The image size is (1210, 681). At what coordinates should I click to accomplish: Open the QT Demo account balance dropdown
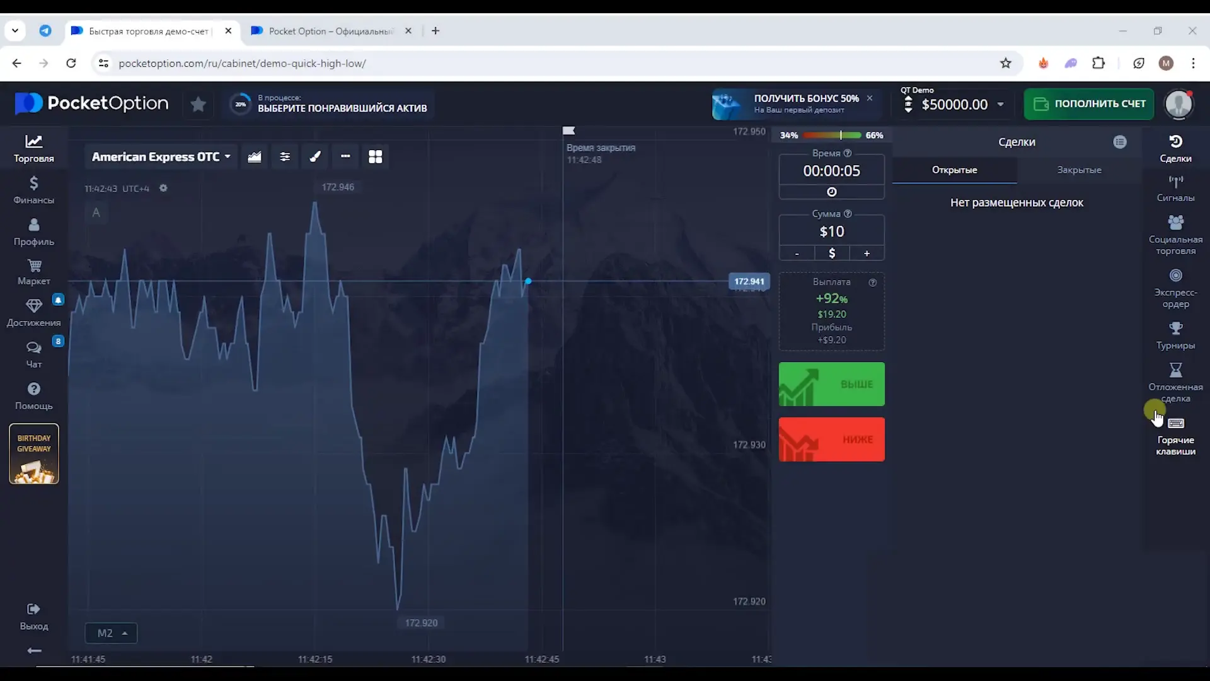coord(1000,104)
